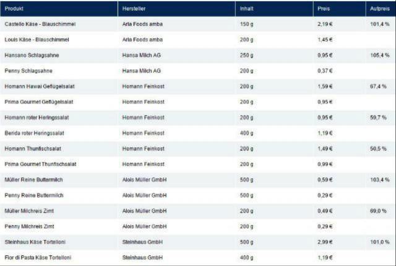The height and width of the screenshot is (266, 396).
Task: Select Homann roter Heringssalat row
Action: click(x=198, y=118)
